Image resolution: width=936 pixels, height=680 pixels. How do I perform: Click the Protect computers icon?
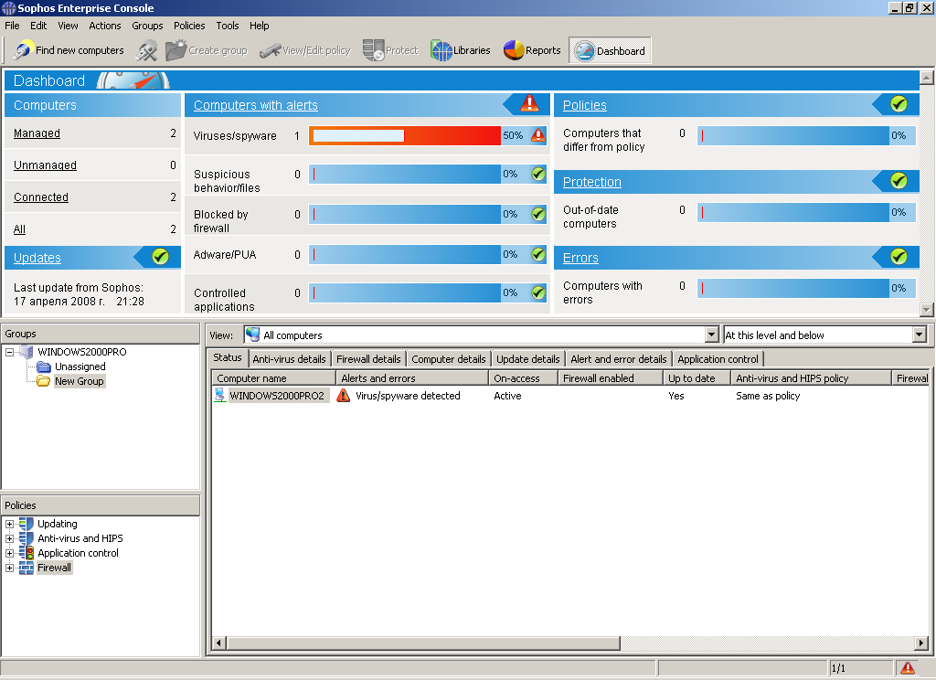(373, 50)
